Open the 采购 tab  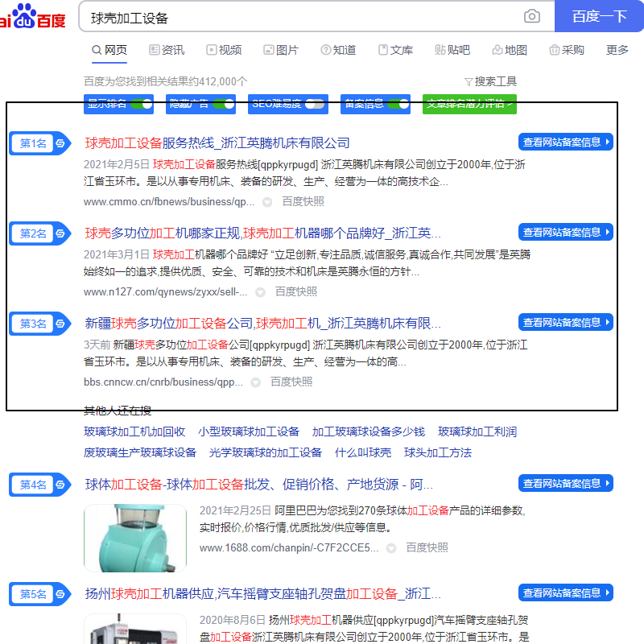[567, 50]
